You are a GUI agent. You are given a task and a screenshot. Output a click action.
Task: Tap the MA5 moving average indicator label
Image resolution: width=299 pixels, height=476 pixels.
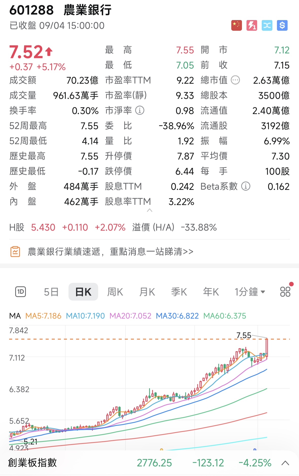[43, 316]
